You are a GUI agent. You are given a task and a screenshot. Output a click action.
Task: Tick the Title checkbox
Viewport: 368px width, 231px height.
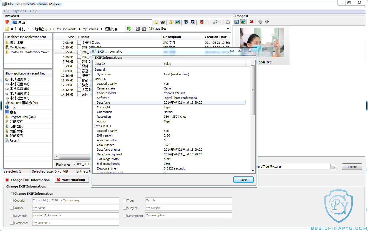click(x=125, y=200)
